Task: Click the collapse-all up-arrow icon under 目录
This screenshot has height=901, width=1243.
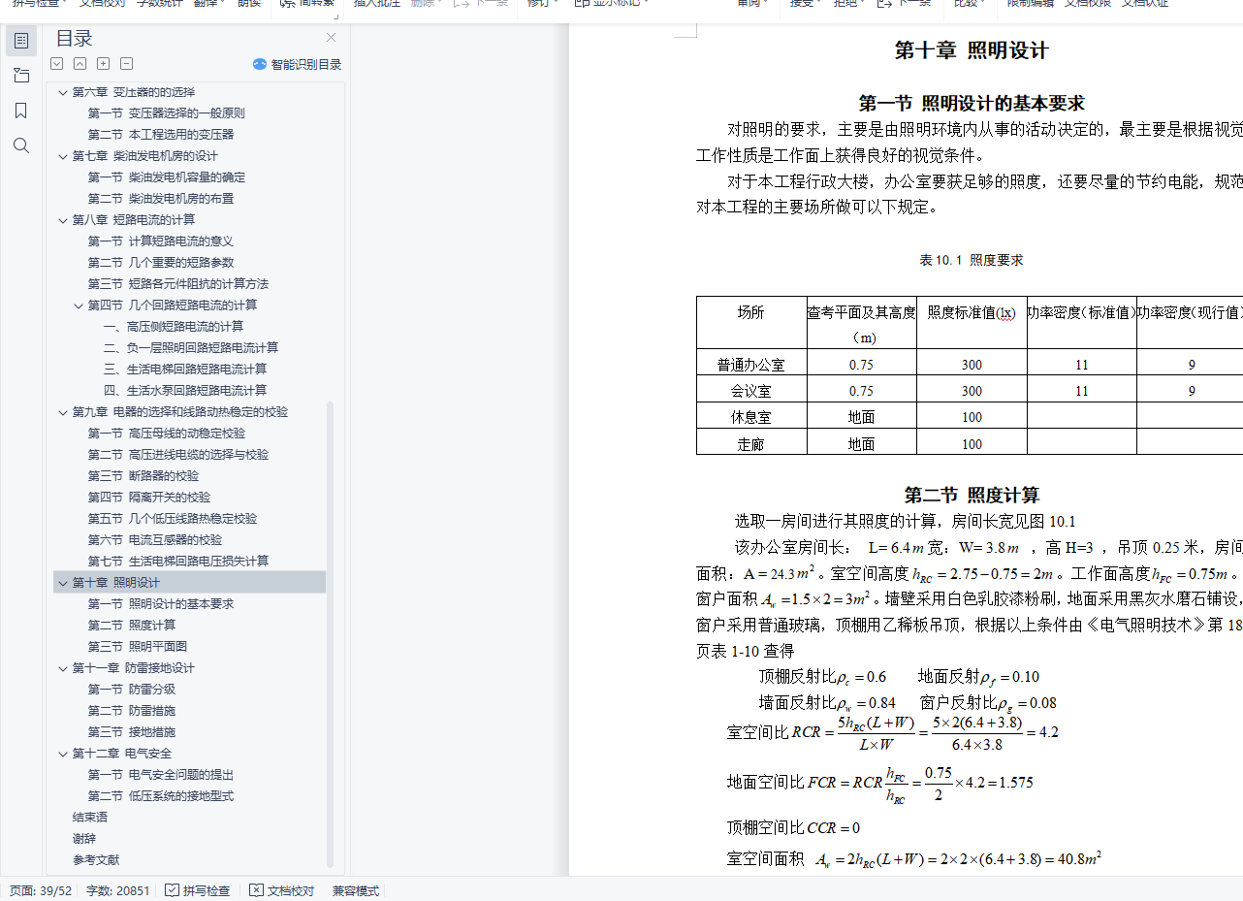Action: [80, 64]
